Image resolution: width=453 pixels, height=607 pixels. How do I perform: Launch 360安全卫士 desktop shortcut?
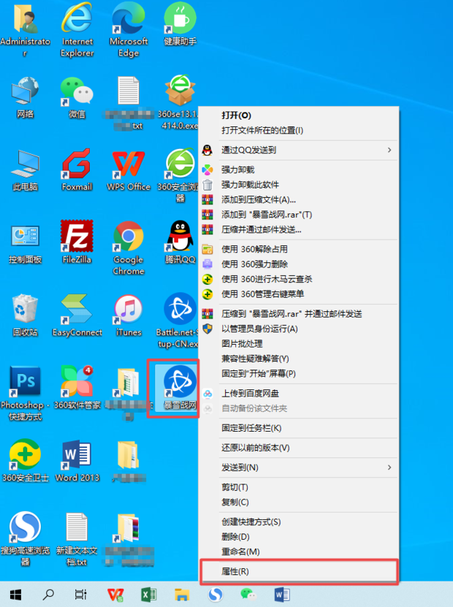point(25,454)
